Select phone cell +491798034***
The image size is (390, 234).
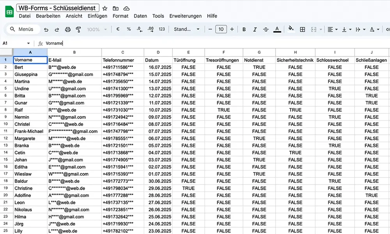pyautogui.click(x=122, y=188)
